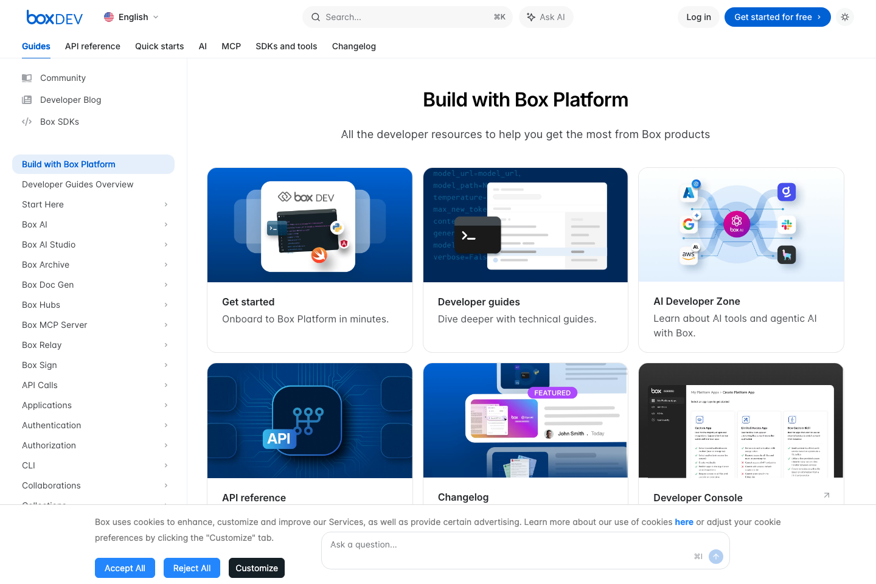Toggle dark mode with the sun icon
This screenshot has width=876, height=584.
(845, 17)
